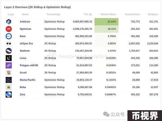Sort by the Technology column header

click(53, 14)
